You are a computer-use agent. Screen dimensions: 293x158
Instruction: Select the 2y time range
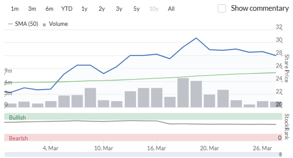click(102, 9)
